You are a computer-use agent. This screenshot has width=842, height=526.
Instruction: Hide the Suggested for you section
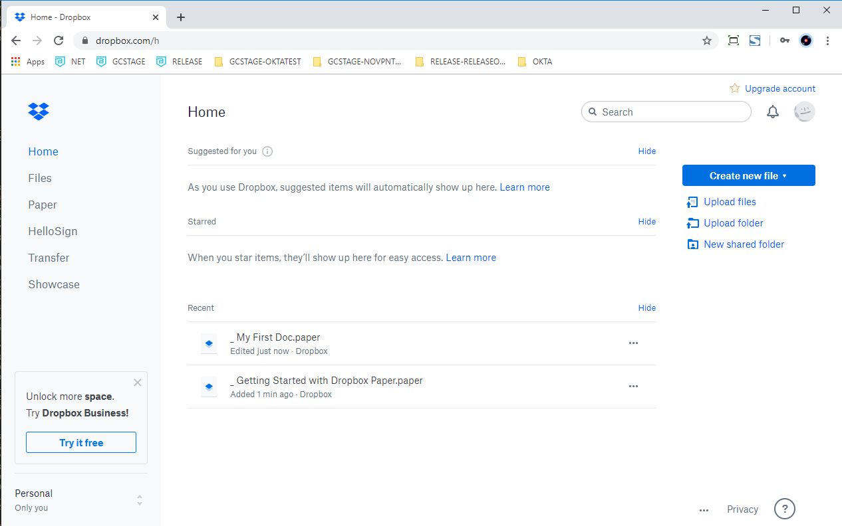click(x=646, y=151)
